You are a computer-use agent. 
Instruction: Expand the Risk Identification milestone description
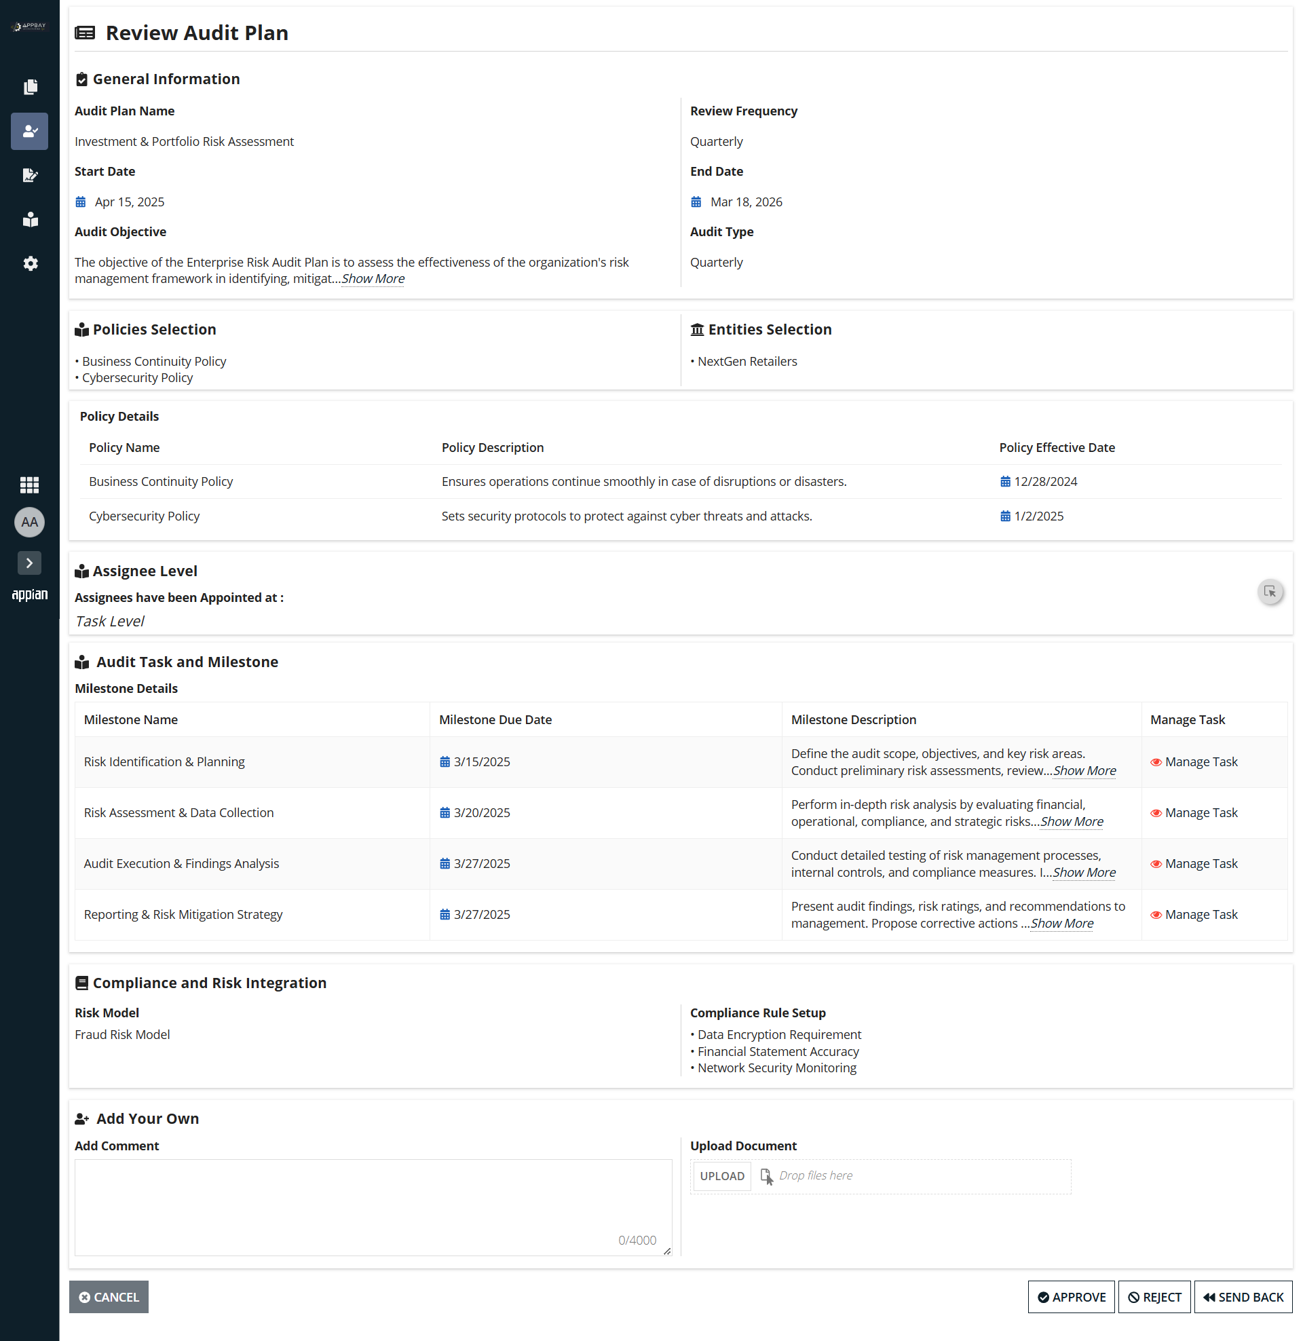[x=1084, y=770]
